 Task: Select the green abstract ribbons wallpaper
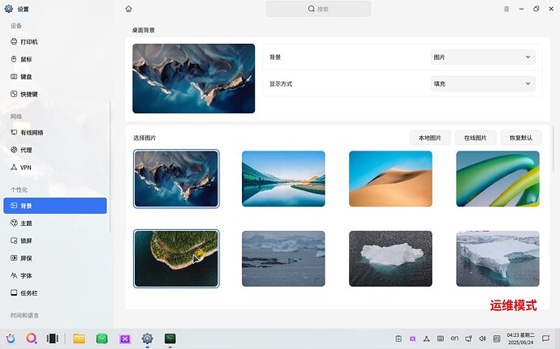pyautogui.click(x=498, y=179)
